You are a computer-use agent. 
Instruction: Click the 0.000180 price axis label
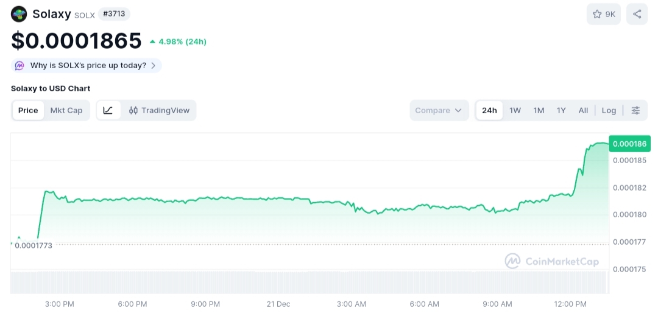pos(629,215)
